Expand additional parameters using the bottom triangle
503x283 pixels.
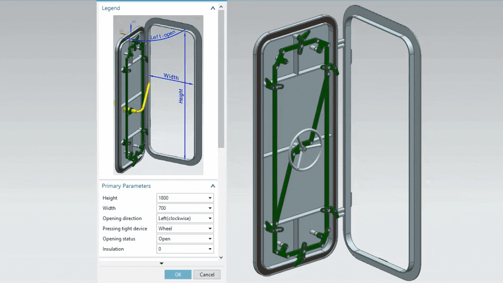point(161,263)
